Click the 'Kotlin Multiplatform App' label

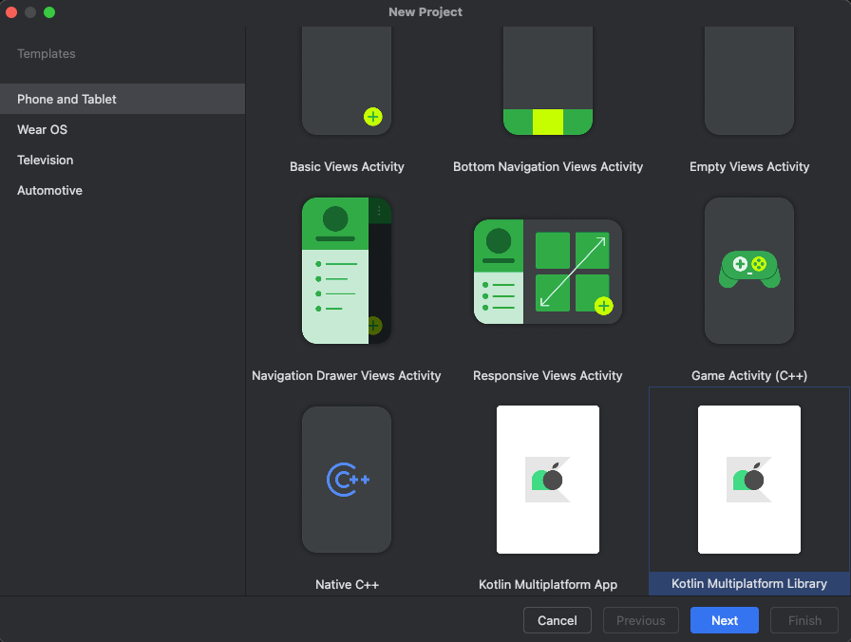tap(548, 584)
